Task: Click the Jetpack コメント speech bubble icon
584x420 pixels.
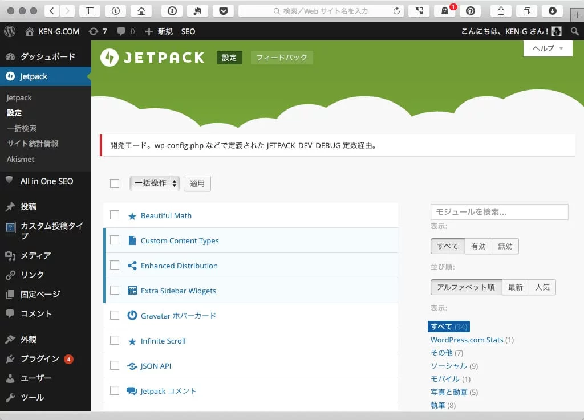Action: click(x=132, y=391)
